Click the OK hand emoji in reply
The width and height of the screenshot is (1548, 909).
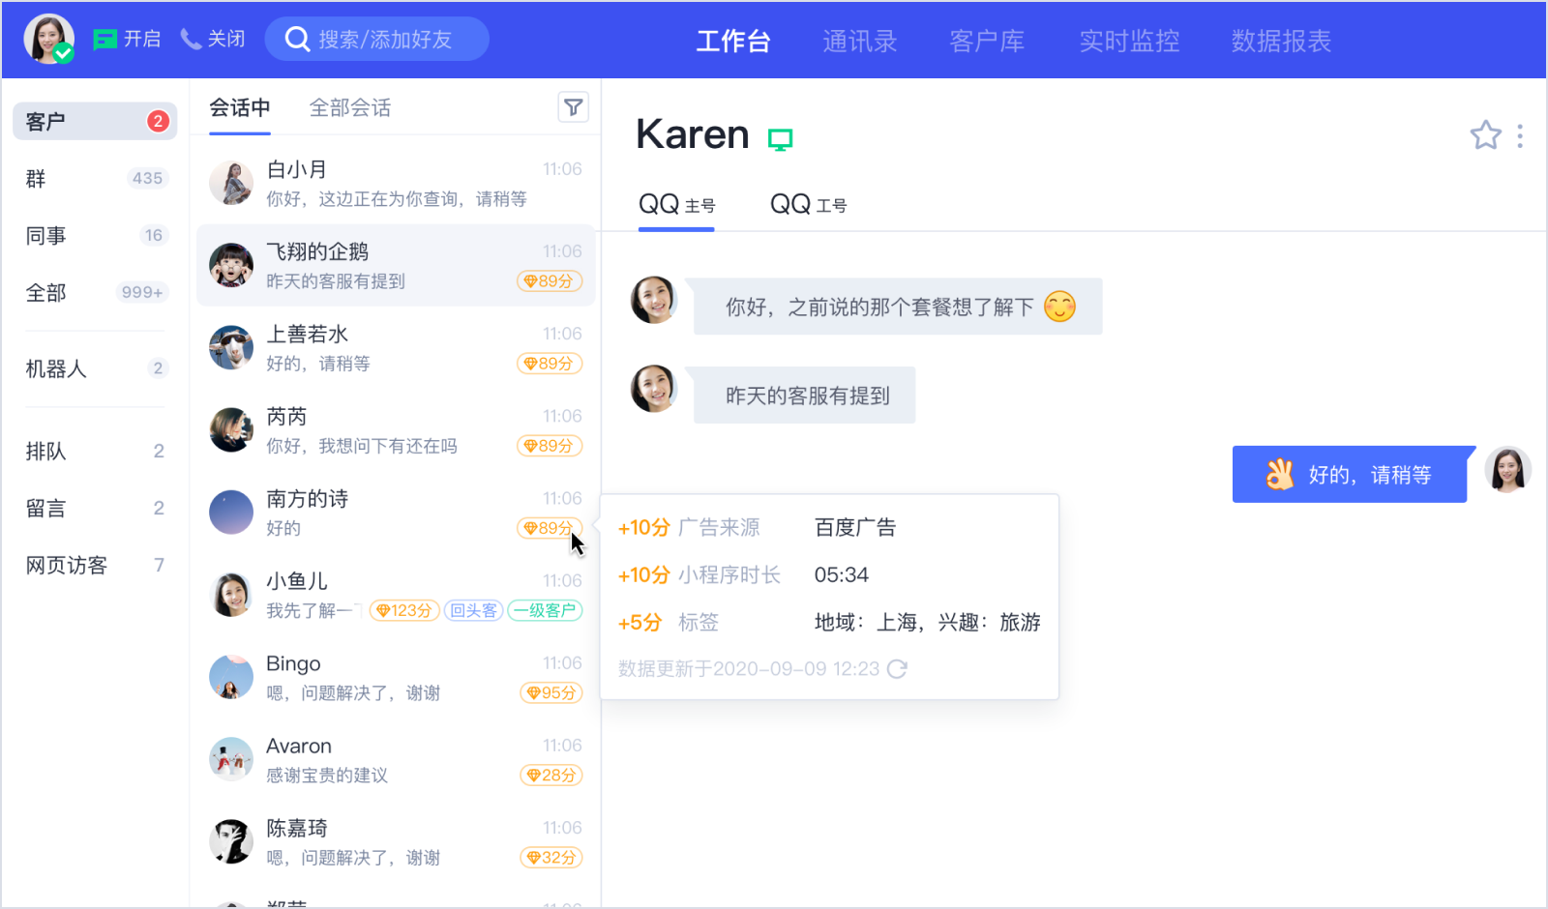click(1280, 474)
